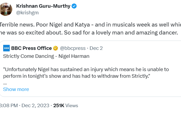Click the BBC Press Office logo avatar
The image size is (181, 113).
pos(7,48)
